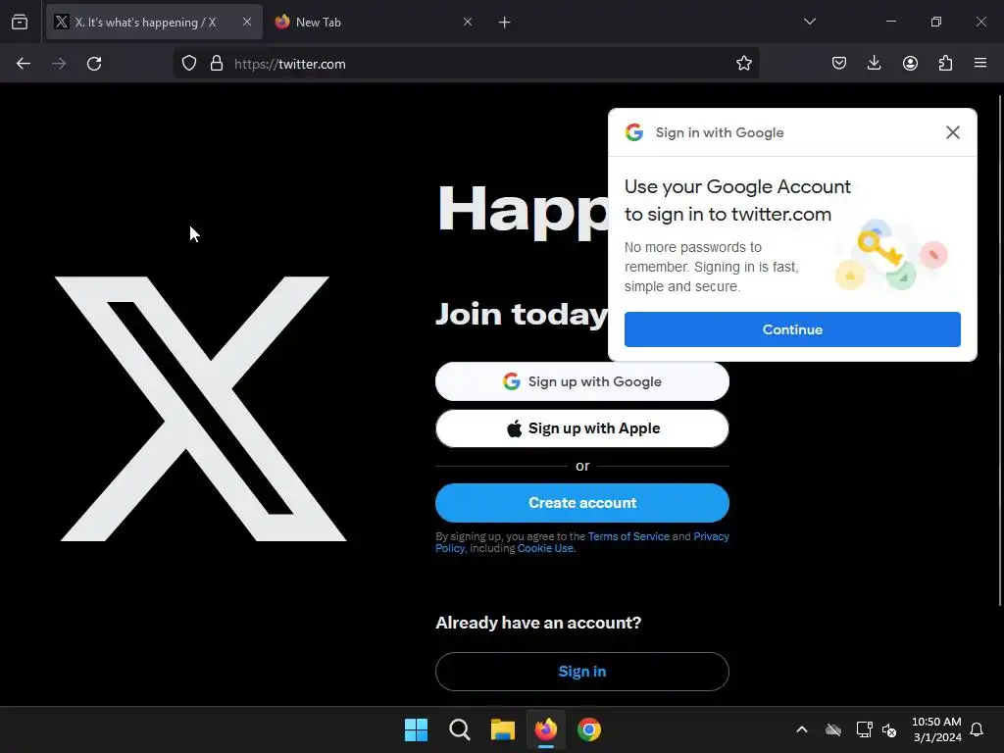1004x753 pixels.
Task: Switch to the New Tab tab
Action: (x=375, y=22)
